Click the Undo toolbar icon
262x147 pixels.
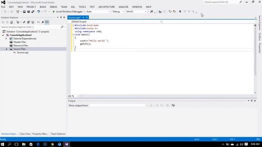click(x=38, y=11)
